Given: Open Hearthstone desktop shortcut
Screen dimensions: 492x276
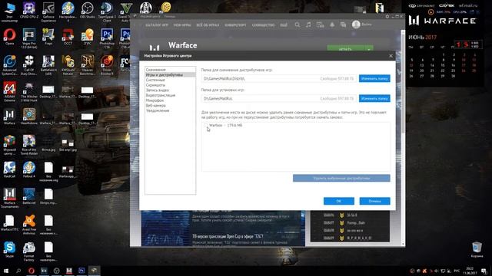Looking at the screenshot, I should click(x=29, y=117).
